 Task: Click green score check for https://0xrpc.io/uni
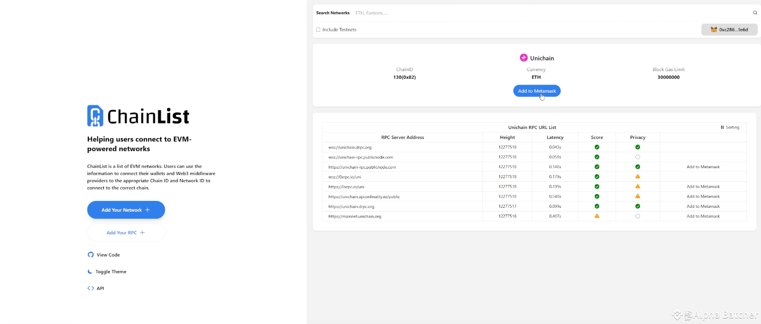point(597,187)
